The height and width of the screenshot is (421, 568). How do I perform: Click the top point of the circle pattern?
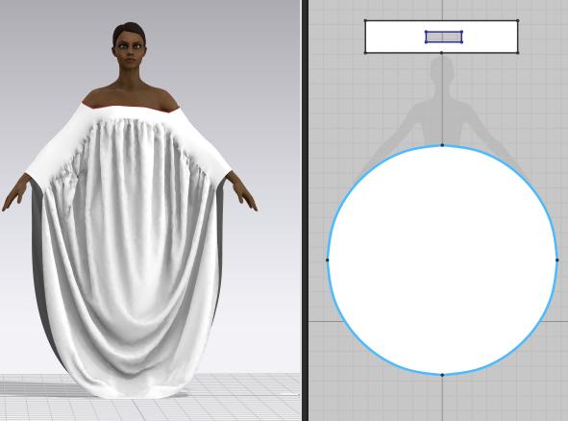pos(442,145)
